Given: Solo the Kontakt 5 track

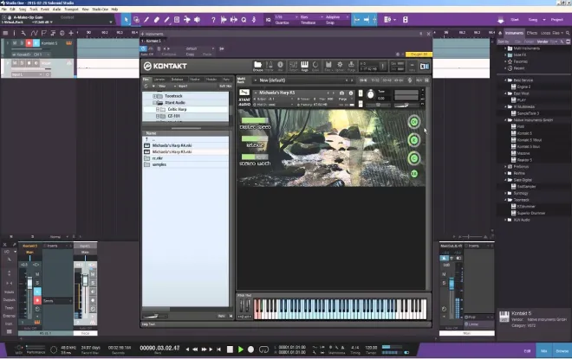Looking at the screenshot, I should (22, 43).
